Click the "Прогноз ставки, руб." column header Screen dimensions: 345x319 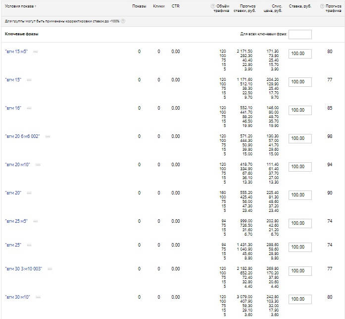(x=245, y=8)
